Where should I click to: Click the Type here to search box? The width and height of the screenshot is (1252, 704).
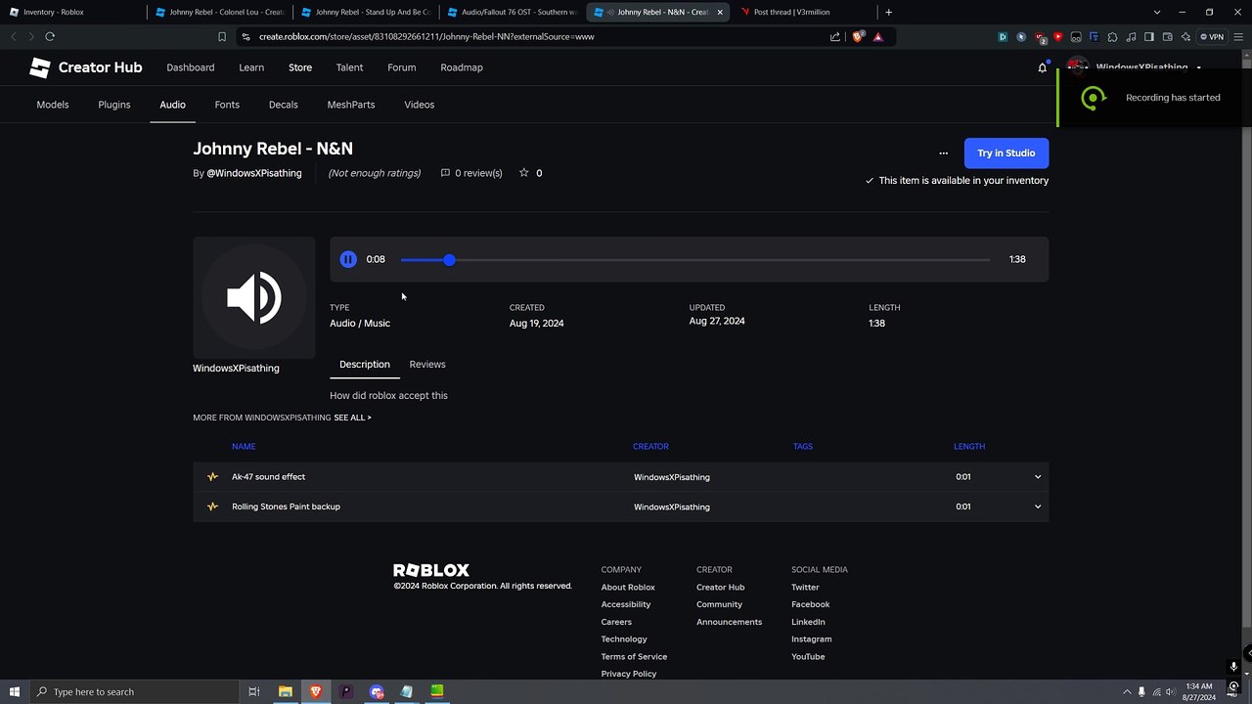pos(132,691)
